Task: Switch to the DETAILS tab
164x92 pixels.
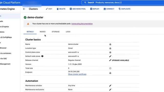Action: tap(30, 32)
